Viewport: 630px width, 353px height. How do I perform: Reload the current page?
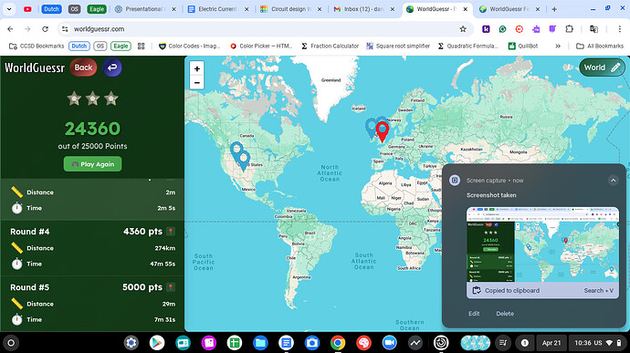[x=45, y=29]
